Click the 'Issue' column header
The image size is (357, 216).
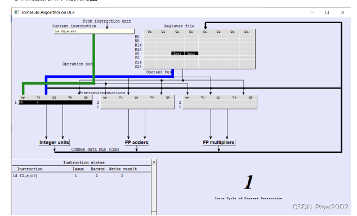[78, 169]
